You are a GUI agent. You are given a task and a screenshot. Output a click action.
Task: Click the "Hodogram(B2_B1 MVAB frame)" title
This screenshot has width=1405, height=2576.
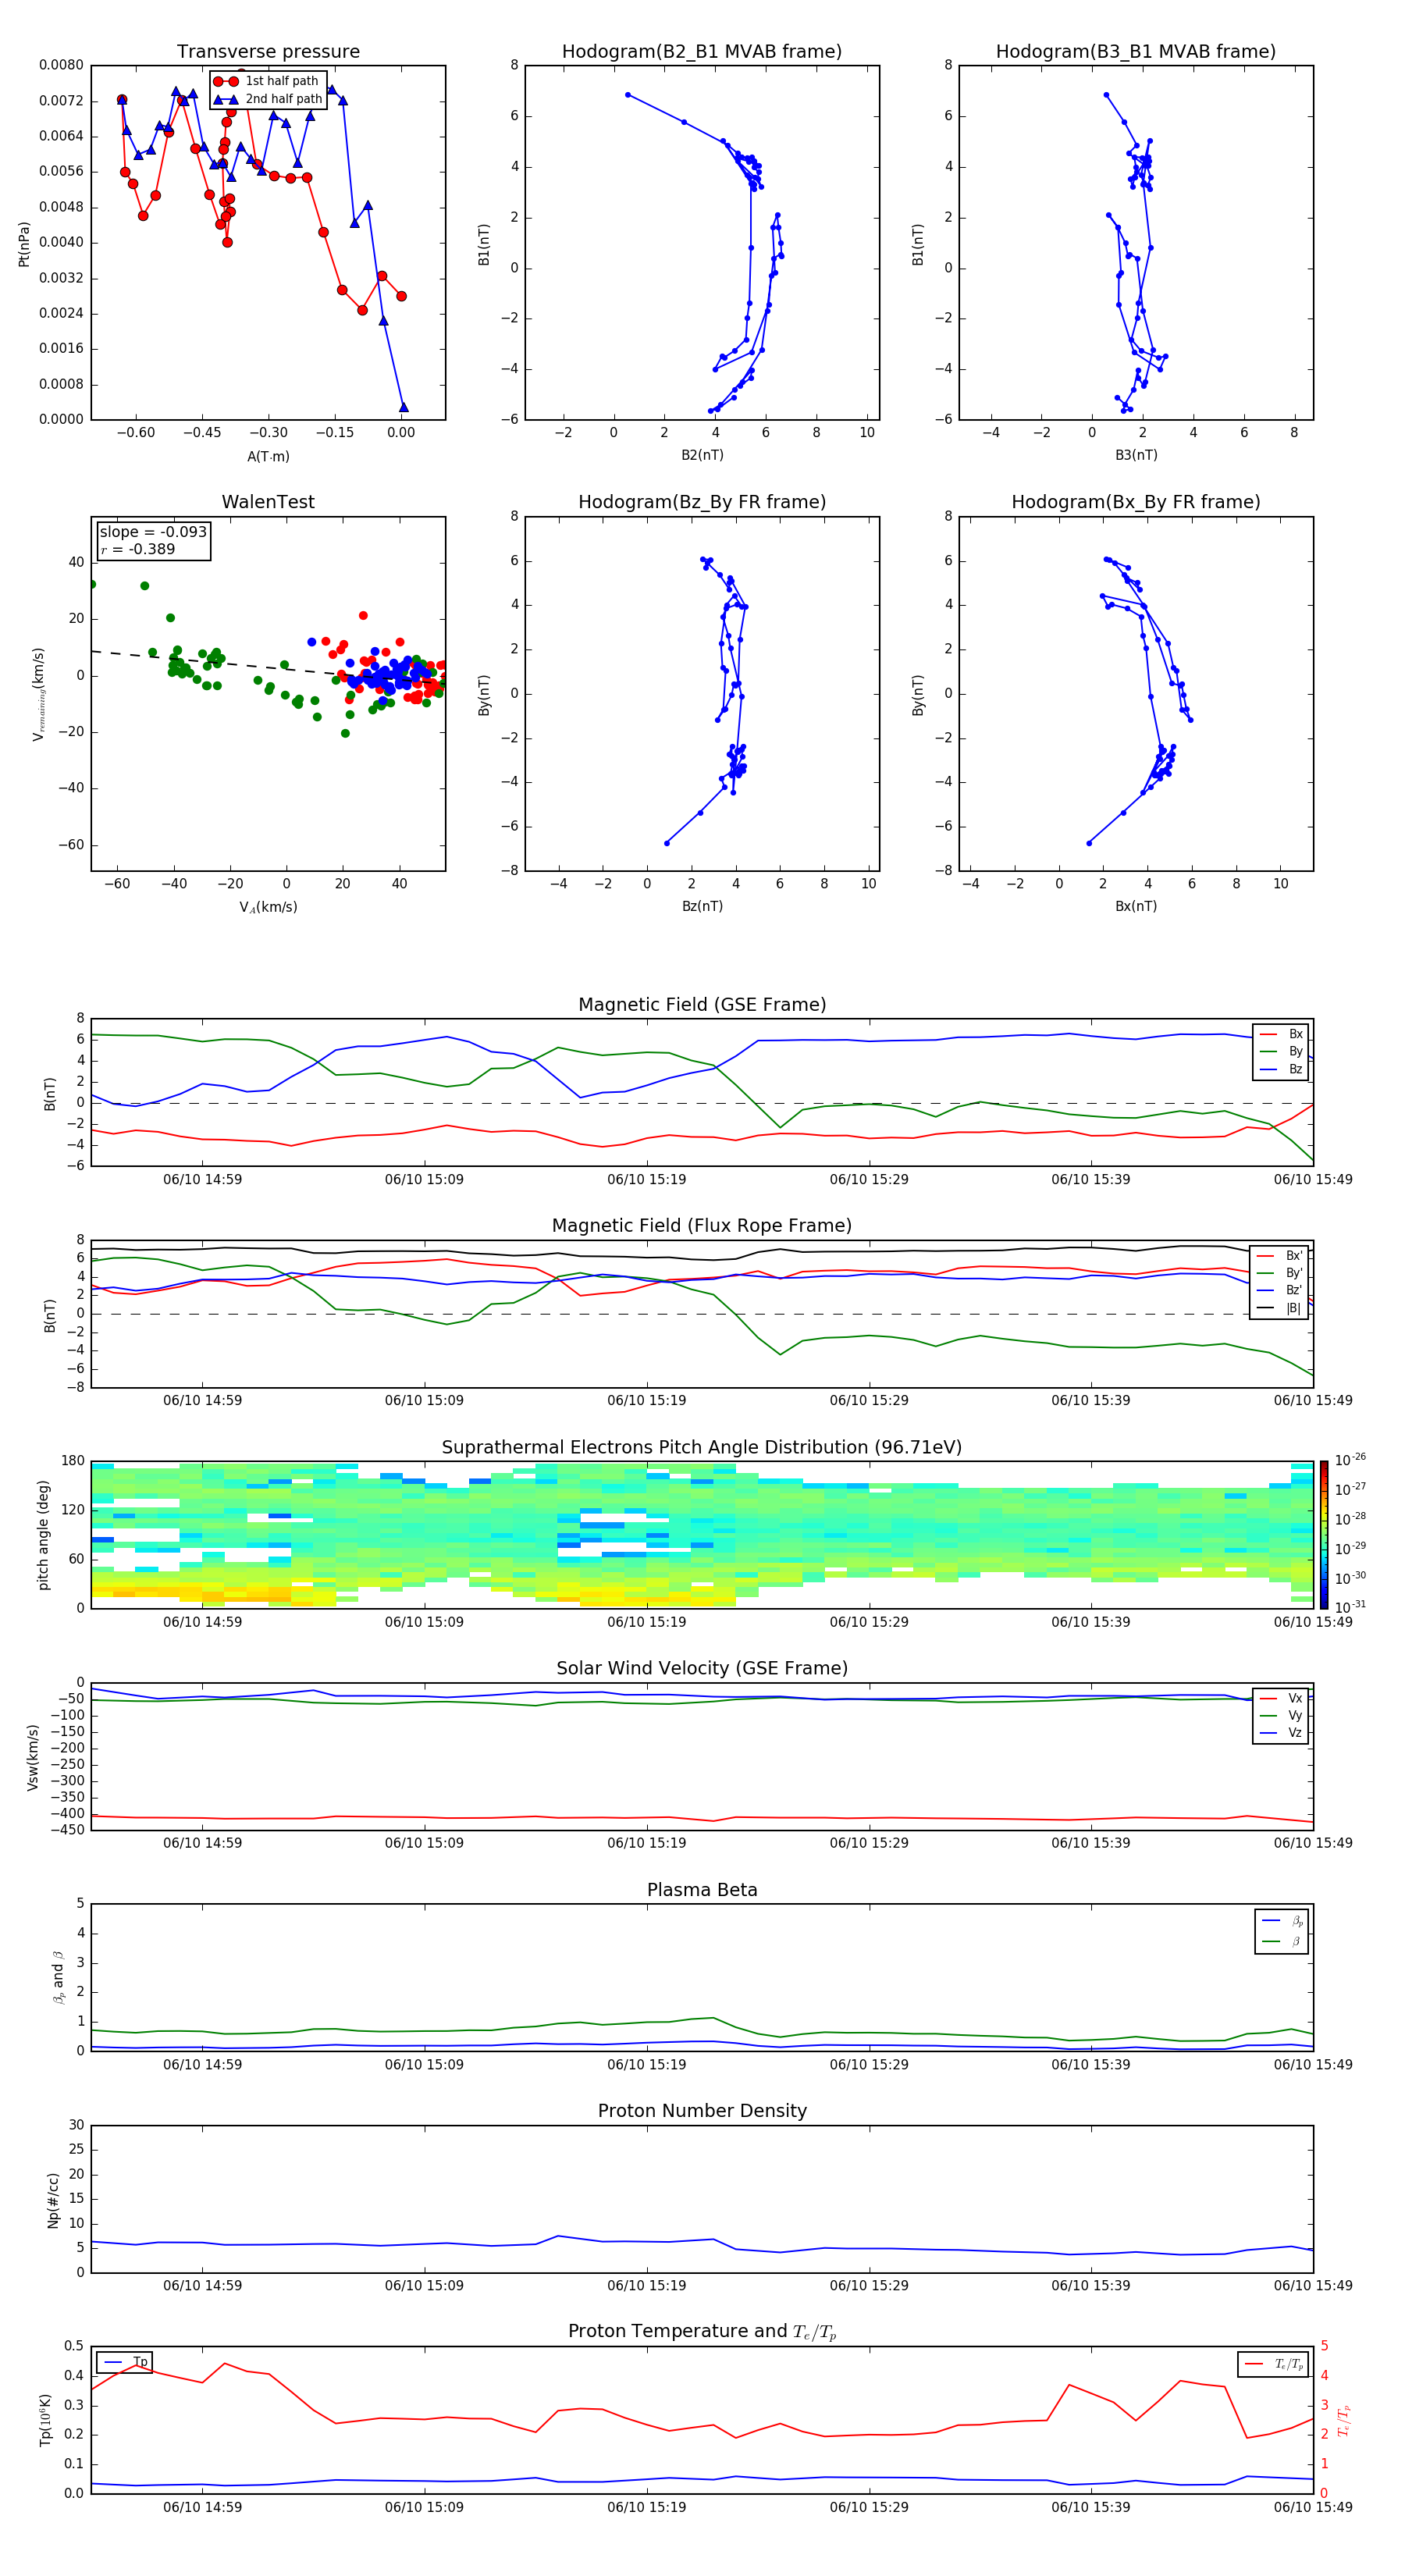coord(701,52)
